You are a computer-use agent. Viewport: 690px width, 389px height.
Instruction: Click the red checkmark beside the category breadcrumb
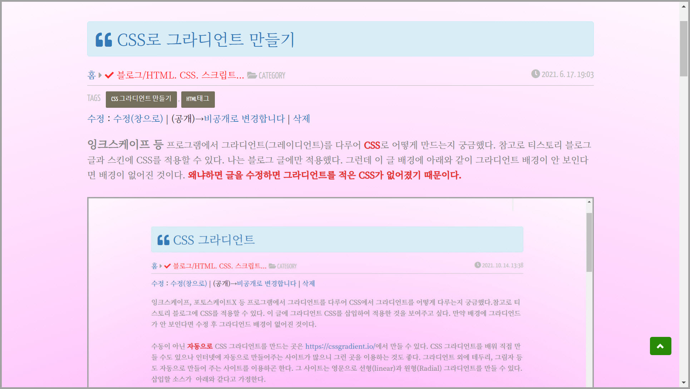click(109, 75)
